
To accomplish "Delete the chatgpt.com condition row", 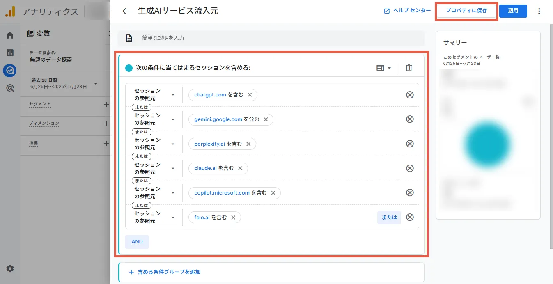I will point(410,95).
